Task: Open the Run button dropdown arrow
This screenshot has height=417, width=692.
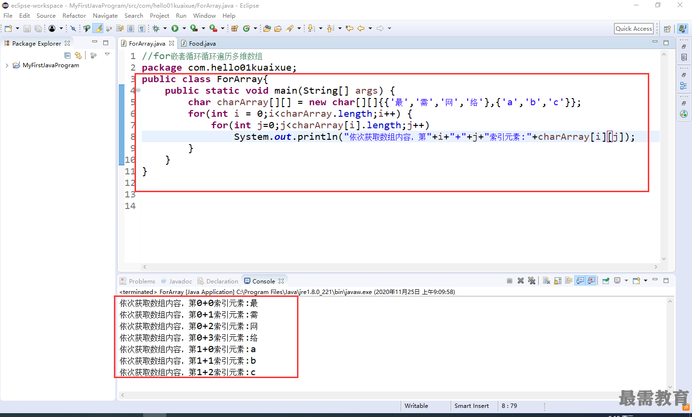Action: pos(184,28)
